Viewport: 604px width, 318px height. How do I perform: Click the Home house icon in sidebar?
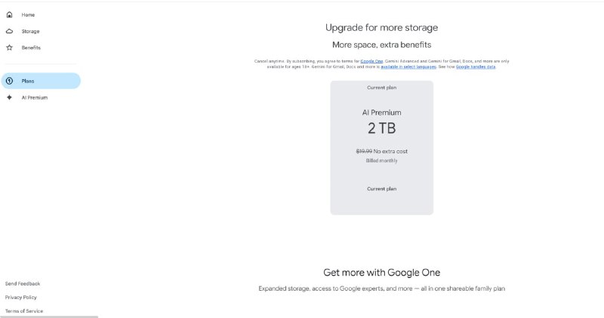click(9, 15)
